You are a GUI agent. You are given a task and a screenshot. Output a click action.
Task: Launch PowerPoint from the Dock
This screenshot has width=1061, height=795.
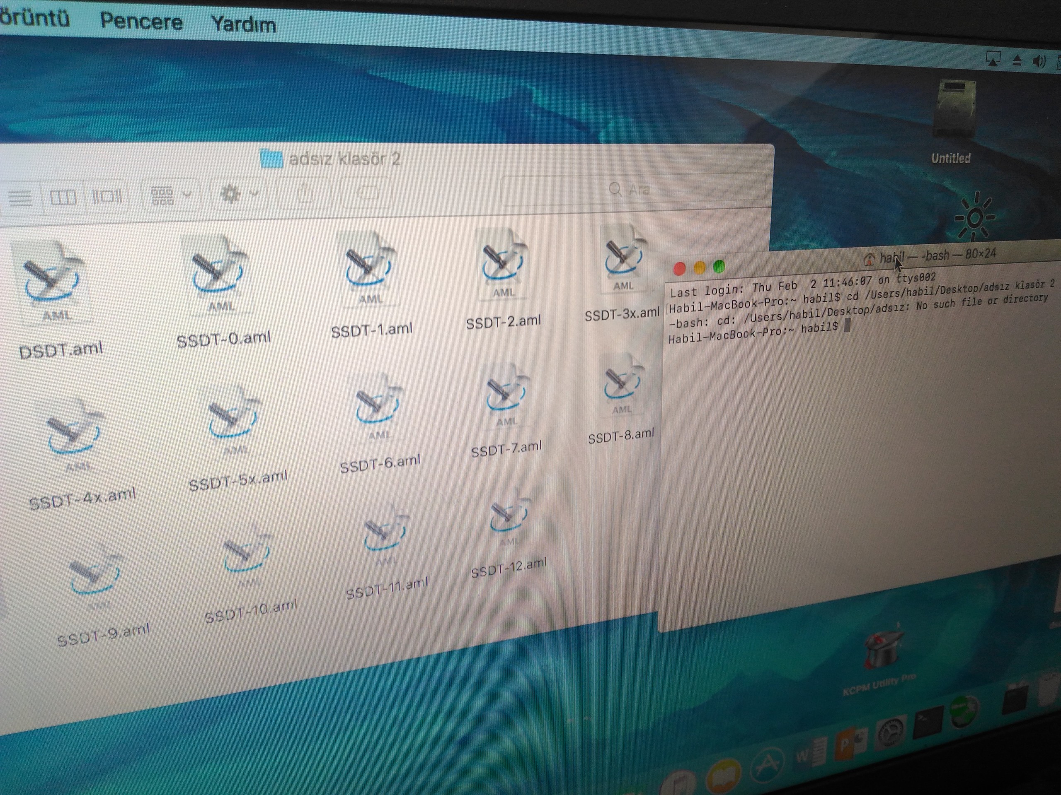(851, 743)
